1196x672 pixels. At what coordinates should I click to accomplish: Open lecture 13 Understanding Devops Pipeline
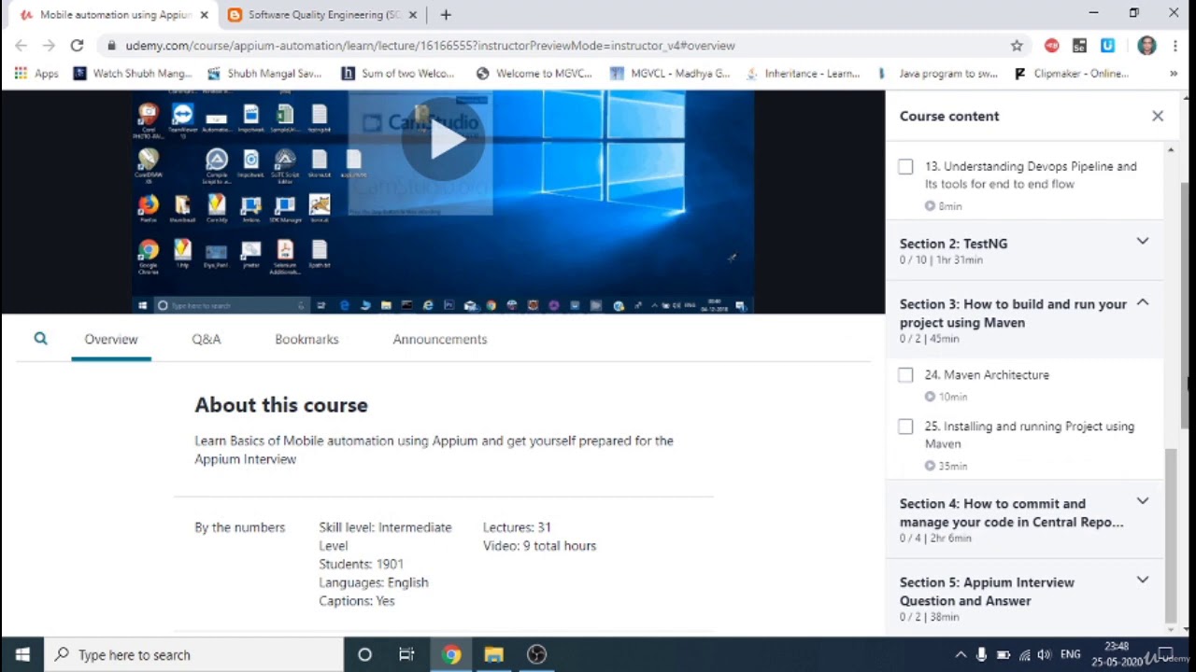click(x=1031, y=175)
